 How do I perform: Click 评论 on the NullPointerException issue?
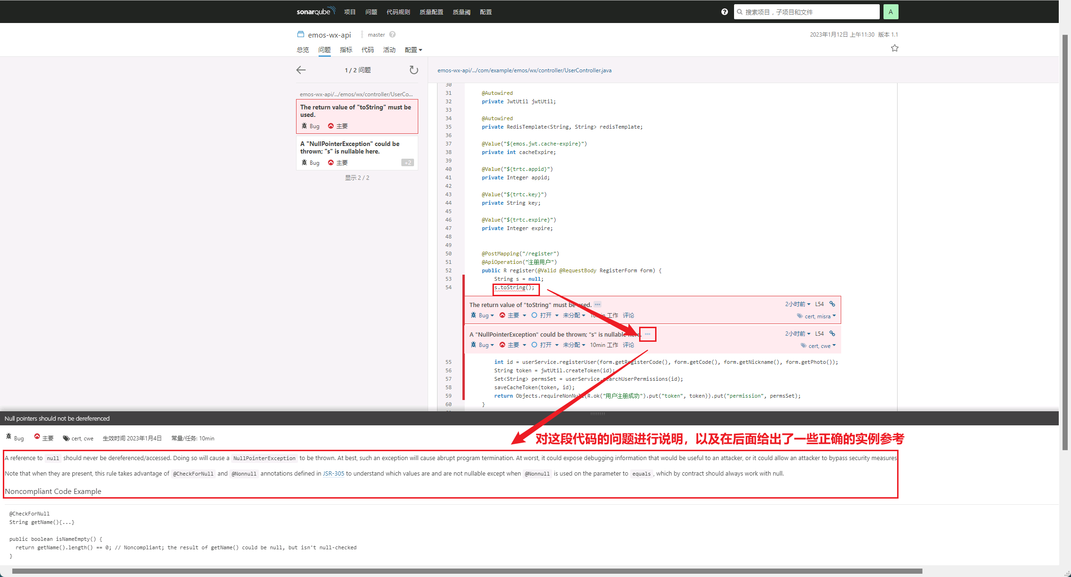[628, 345]
